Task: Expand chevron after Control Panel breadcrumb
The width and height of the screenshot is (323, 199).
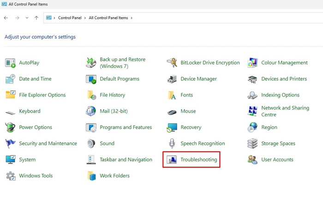Action: 85,18
